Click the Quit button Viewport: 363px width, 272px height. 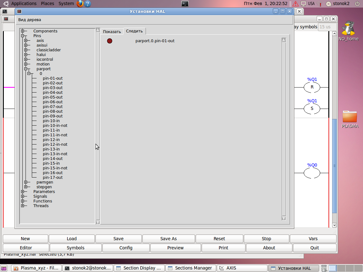tap(314, 248)
